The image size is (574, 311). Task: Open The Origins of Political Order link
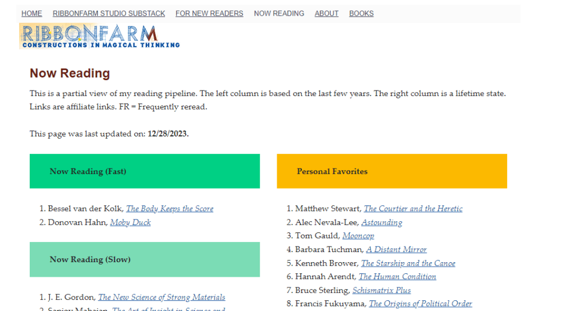(420, 304)
